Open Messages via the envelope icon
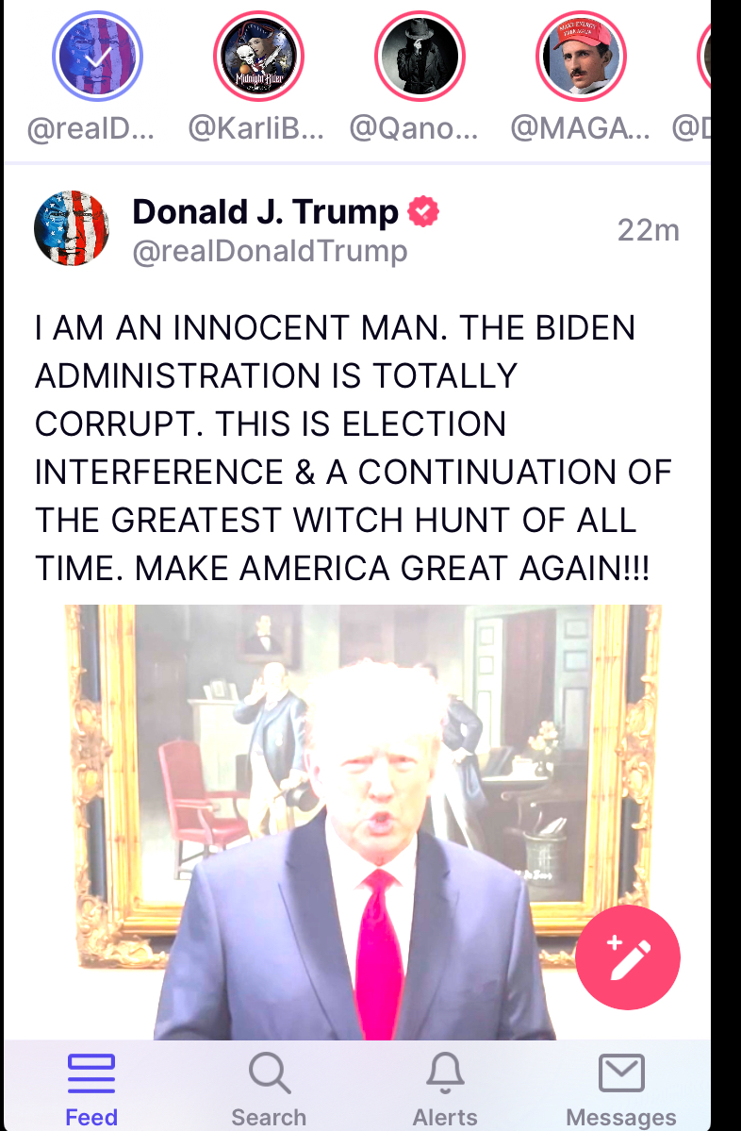This screenshot has height=1131, width=741. click(x=620, y=1089)
